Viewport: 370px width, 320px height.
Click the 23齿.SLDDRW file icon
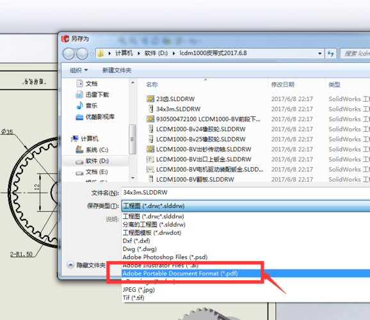click(x=150, y=99)
